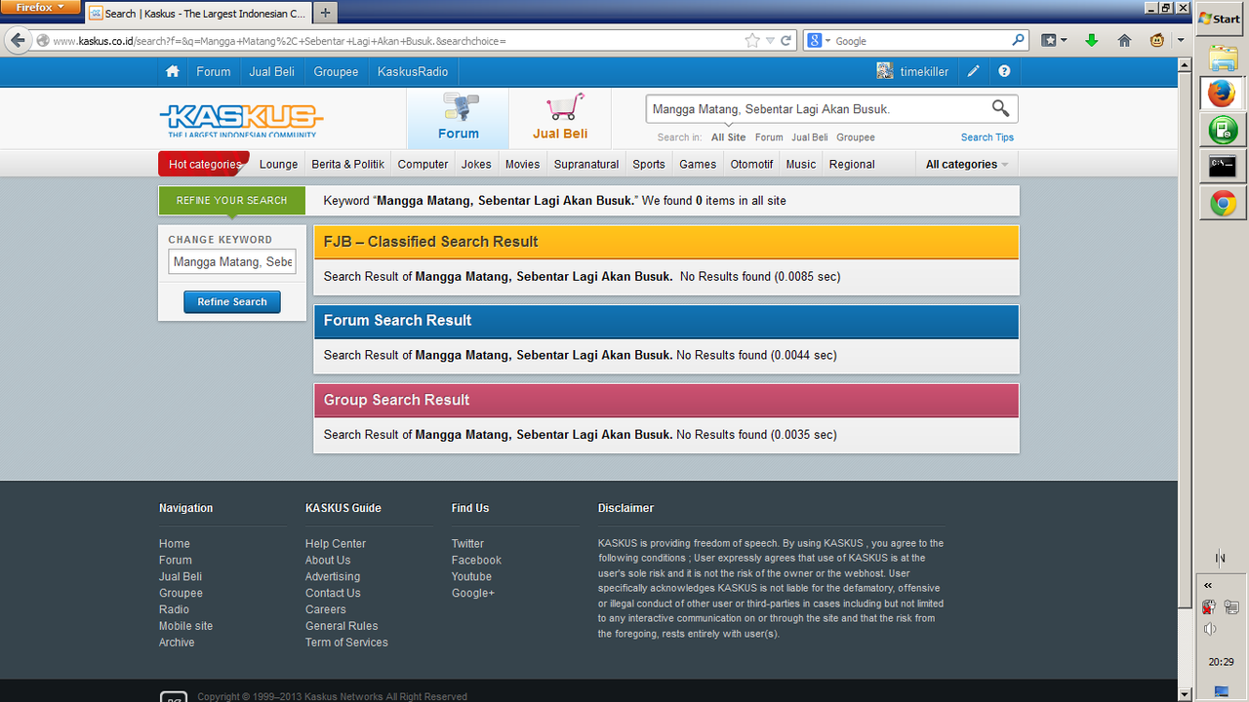1249x702 pixels.
Task: Click the volume speaker tray icon
Action: click(x=1210, y=629)
